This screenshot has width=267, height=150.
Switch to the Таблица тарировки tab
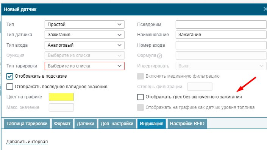[27, 124]
